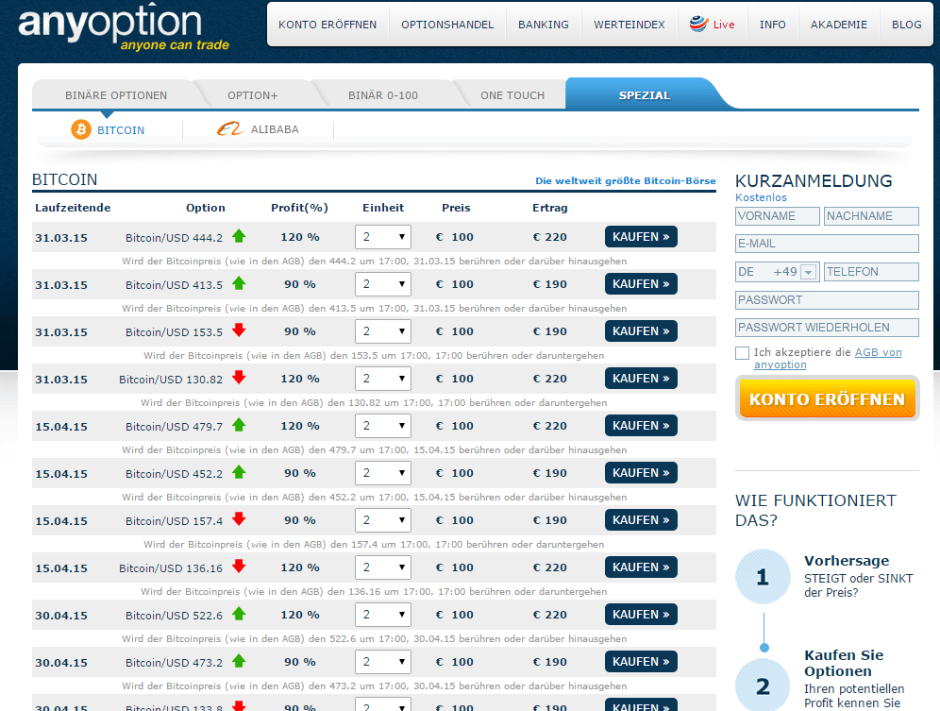The image size is (940, 711).
Task: Switch to the One Touch tab
Action: 512,95
